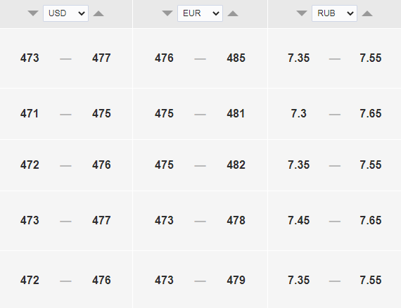This screenshot has width=401, height=308.
Task: Sort EUR column ascending with up arrow
Action: (x=233, y=13)
